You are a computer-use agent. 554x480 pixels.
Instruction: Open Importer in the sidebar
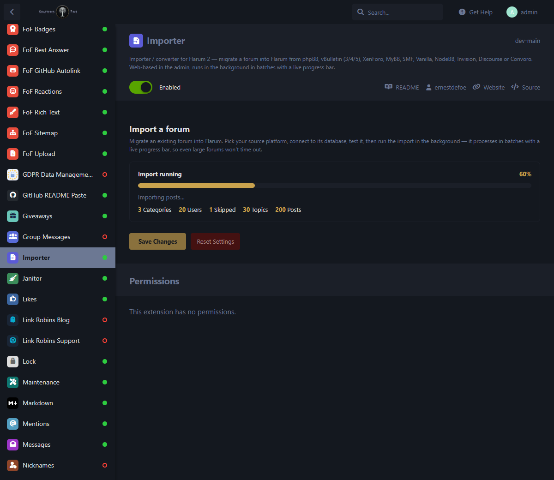[58, 258]
